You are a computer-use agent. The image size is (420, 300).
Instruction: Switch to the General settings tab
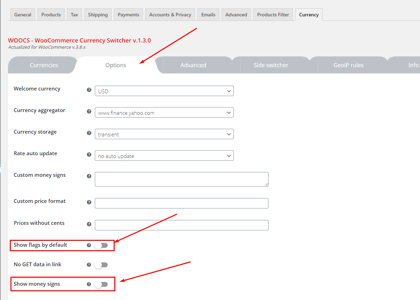(23, 15)
